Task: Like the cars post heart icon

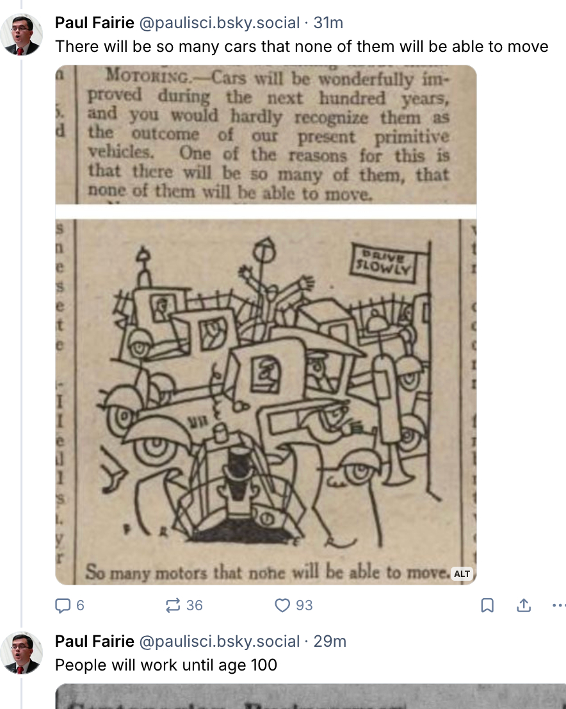Action: (293, 605)
